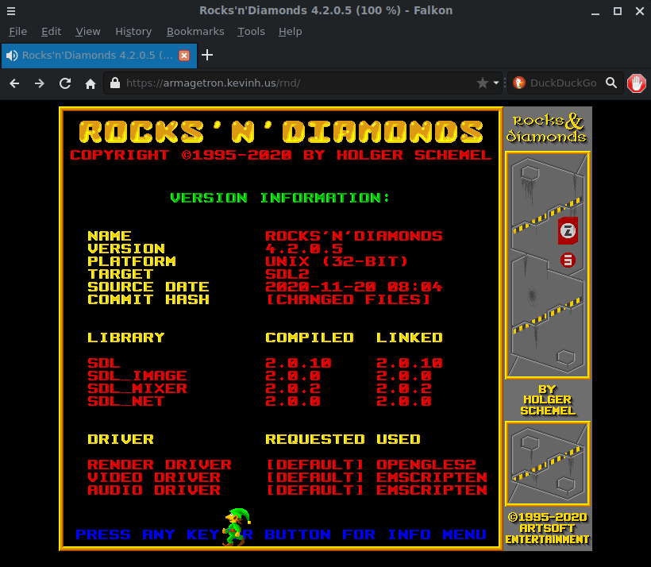Open the hamburger main menu icon
This screenshot has width=651, height=567.
(11, 11)
